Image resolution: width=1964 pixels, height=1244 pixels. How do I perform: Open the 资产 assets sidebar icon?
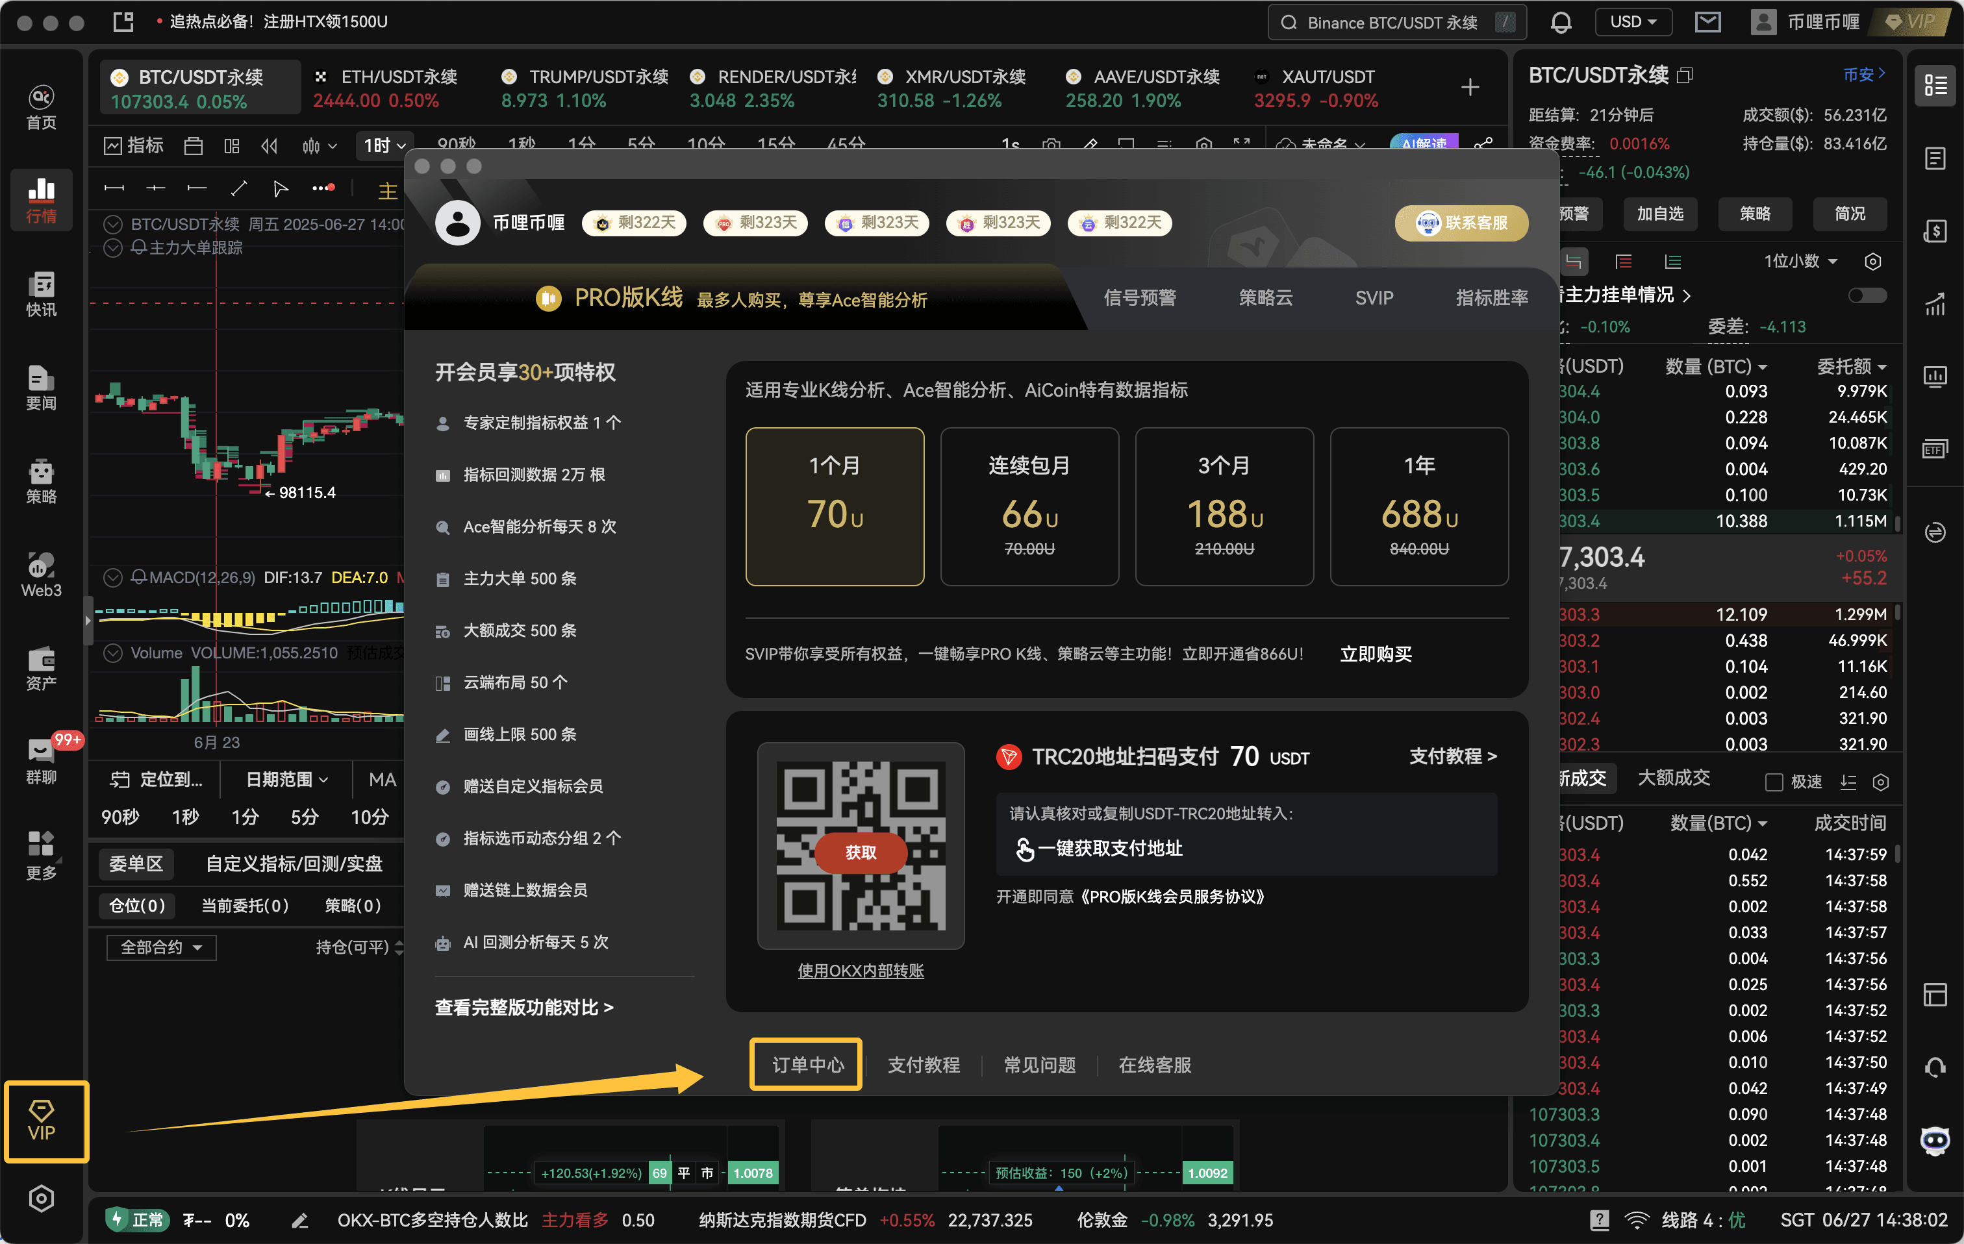42,669
